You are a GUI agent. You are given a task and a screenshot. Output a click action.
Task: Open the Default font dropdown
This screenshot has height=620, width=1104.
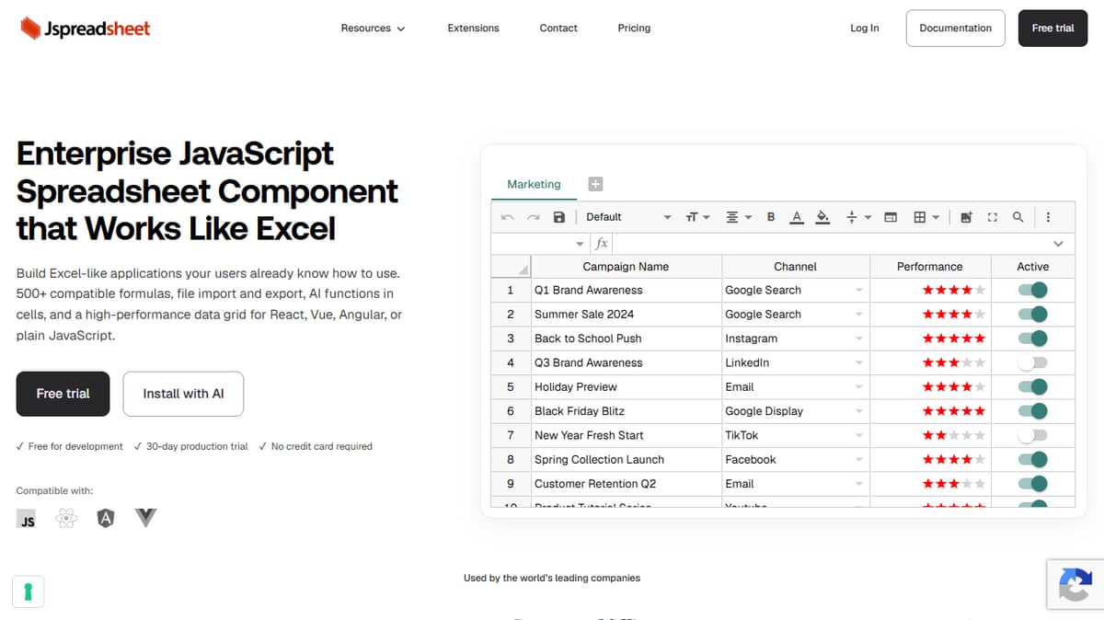pos(628,217)
